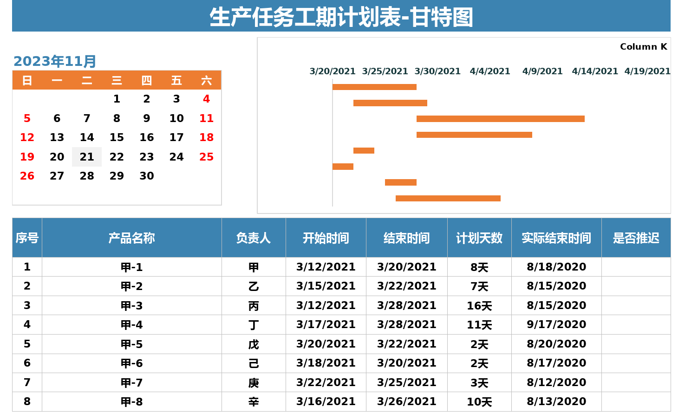Click the 三 weekday header in calendar
The height and width of the screenshot is (413, 685).
point(117,81)
